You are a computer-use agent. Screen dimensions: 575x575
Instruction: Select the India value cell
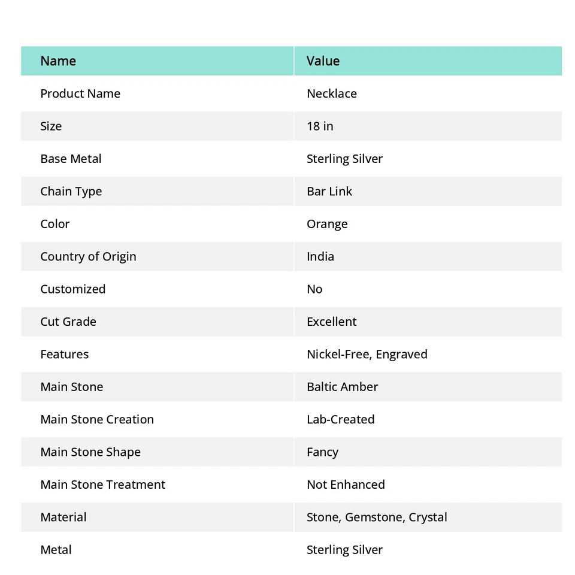point(320,256)
